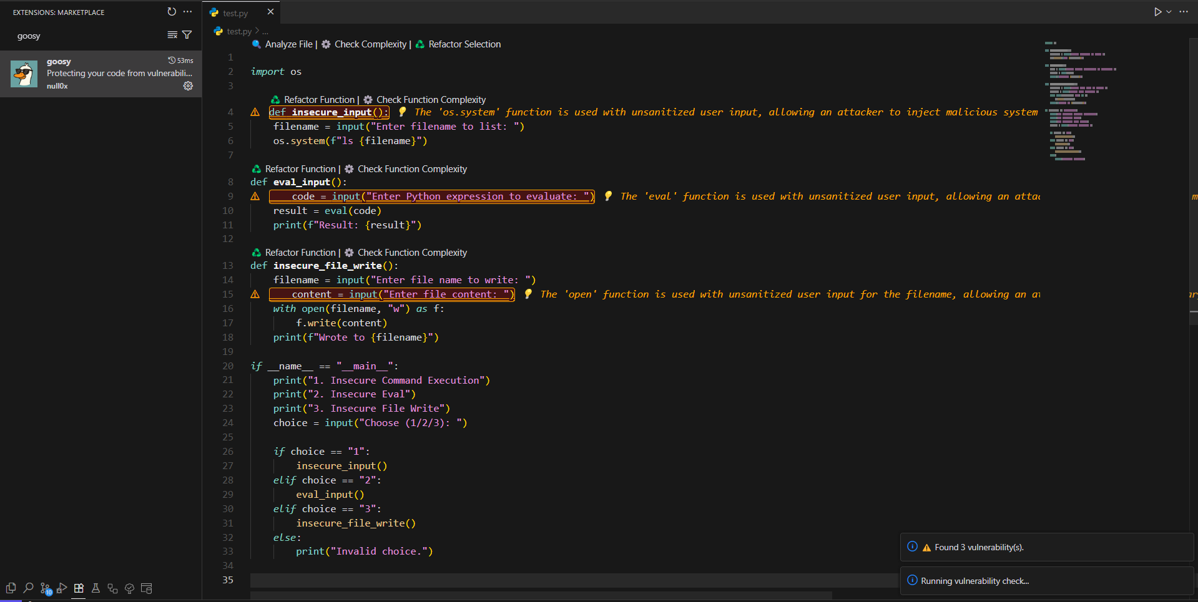Open the Run and Debug view
The height and width of the screenshot is (602, 1198).
62,588
